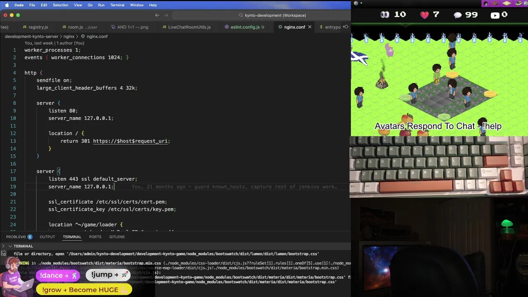
Task: Click 'listen 443 ssl default_server;' line
Action: pyautogui.click(x=93, y=179)
